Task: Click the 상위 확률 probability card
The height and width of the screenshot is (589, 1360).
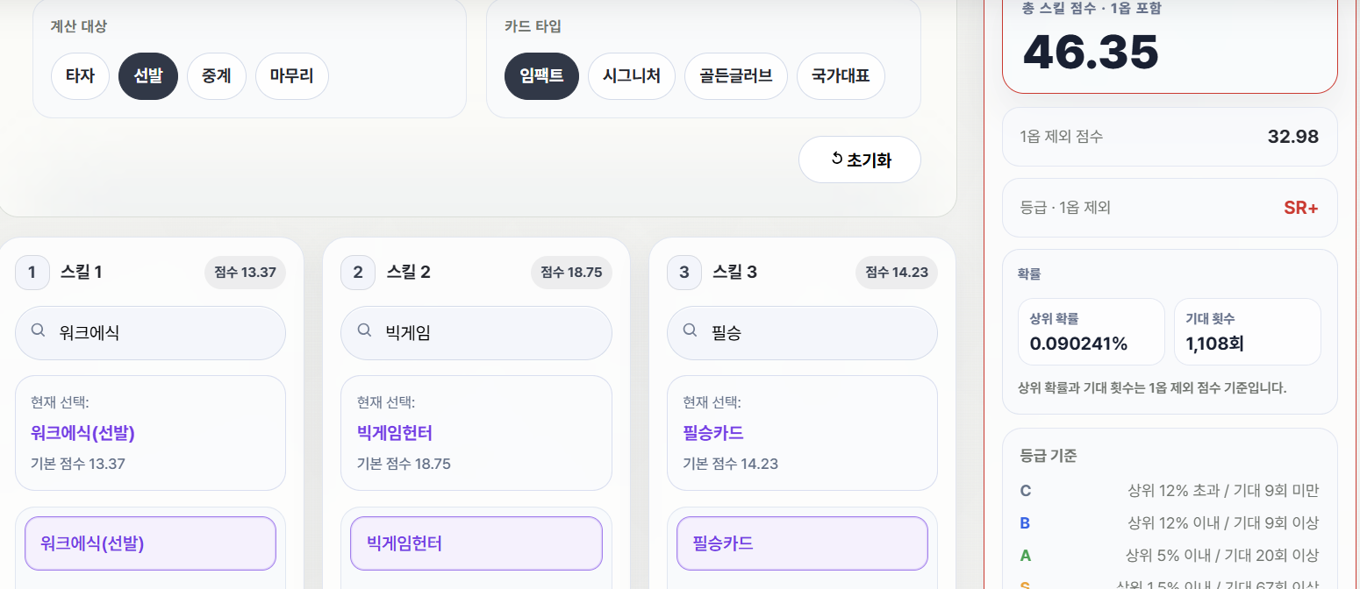Action: [1092, 331]
